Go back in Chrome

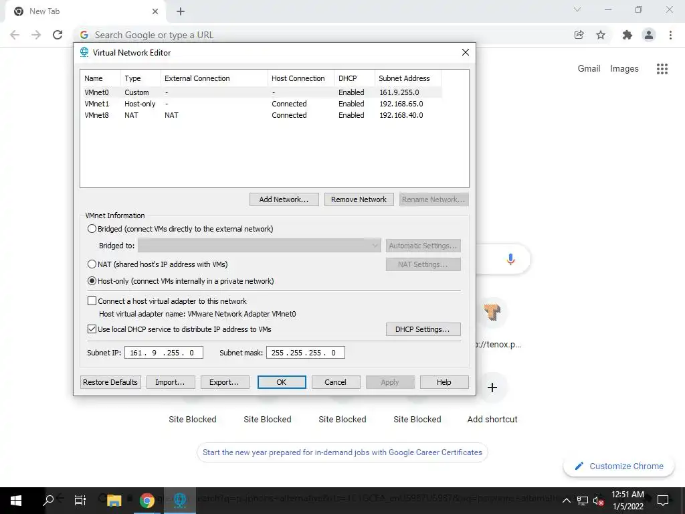coord(15,35)
